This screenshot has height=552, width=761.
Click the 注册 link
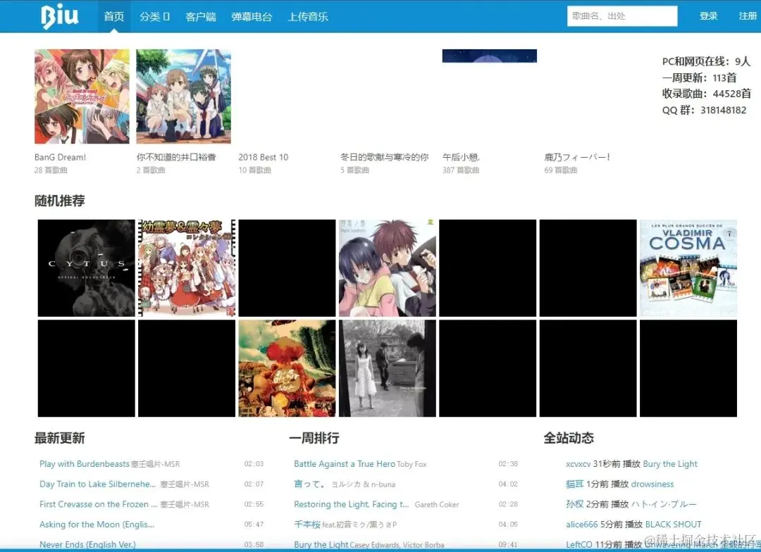coord(748,16)
